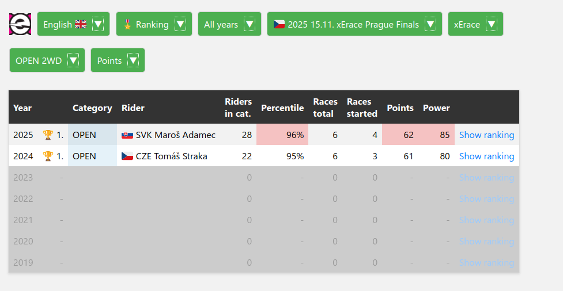The height and width of the screenshot is (291, 563).
Task: Open the OPEN 2WD category dropdown
Action: pyautogui.click(x=73, y=60)
